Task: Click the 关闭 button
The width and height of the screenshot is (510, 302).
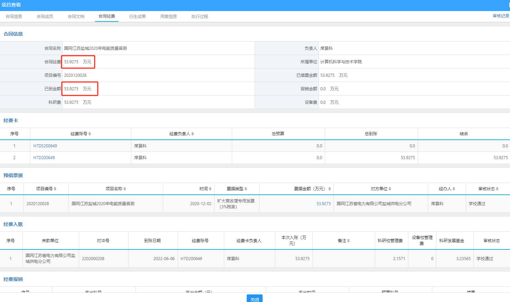Action: [x=255, y=299]
